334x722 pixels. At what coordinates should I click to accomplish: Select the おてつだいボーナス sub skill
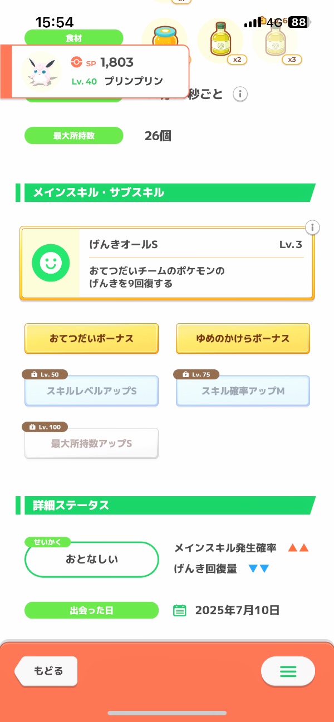tap(91, 338)
